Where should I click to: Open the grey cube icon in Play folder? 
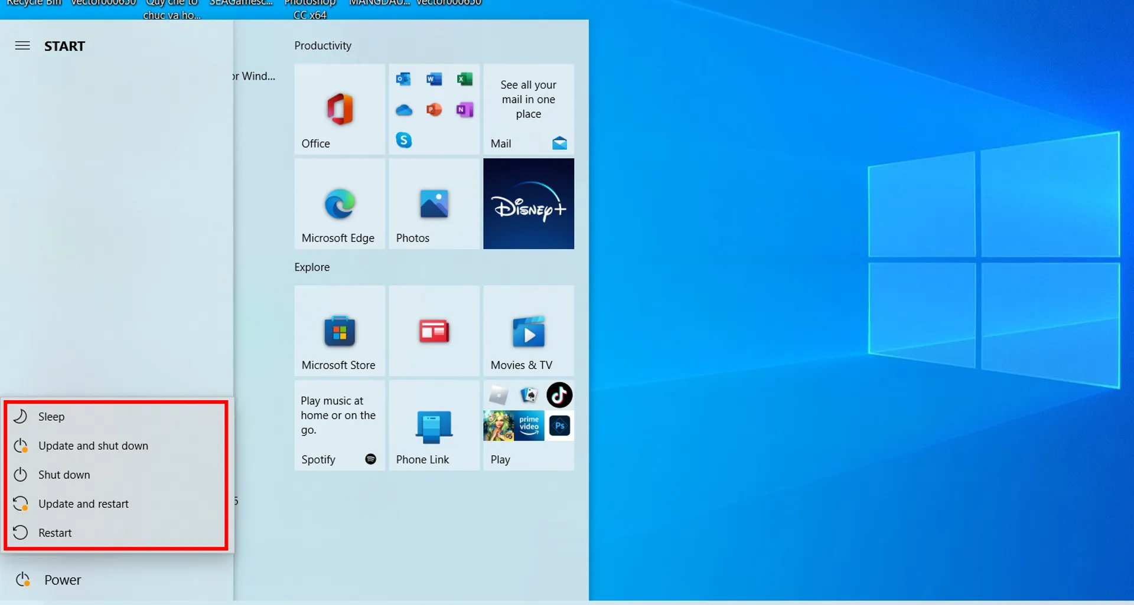[498, 395]
